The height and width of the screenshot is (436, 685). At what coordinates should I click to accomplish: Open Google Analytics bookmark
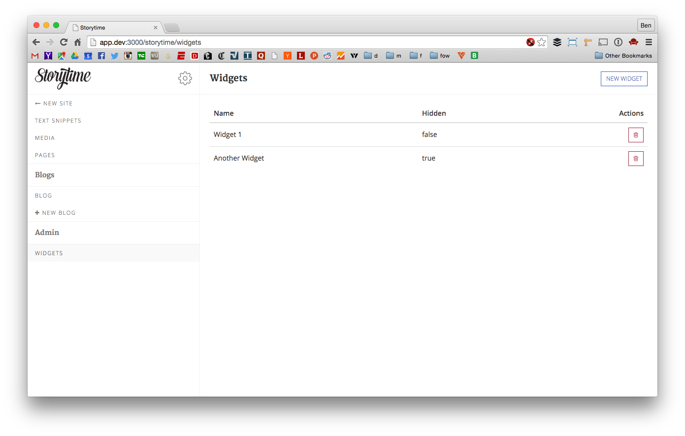coord(341,56)
